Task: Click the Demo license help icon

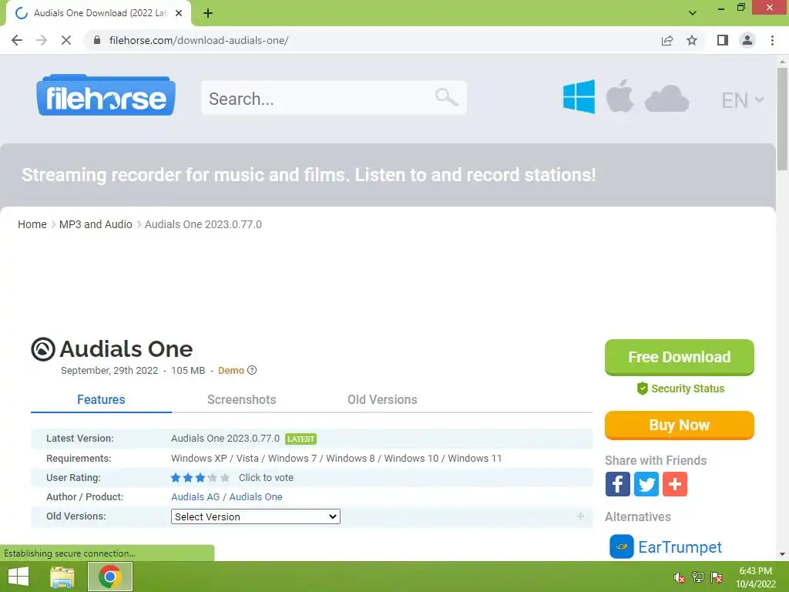Action: click(x=252, y=370)
